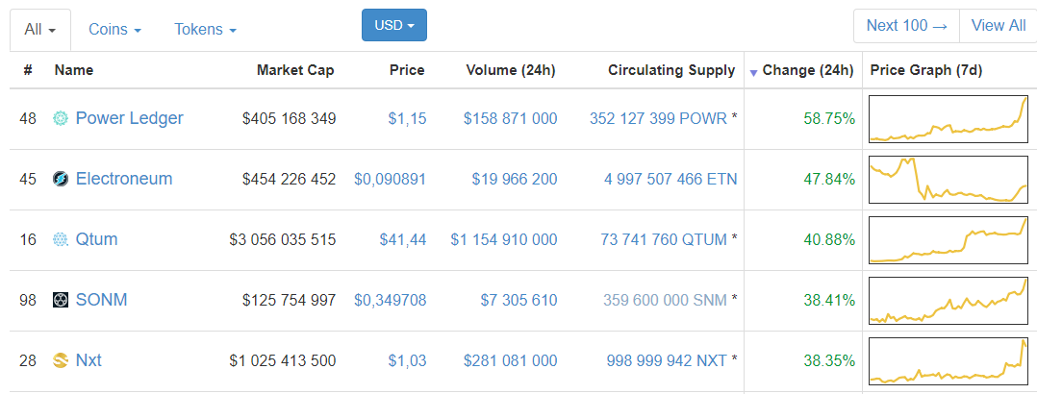Sort by the Volume (24h) column header
The image size is (1037, 394).
click(x=510, y=70)
